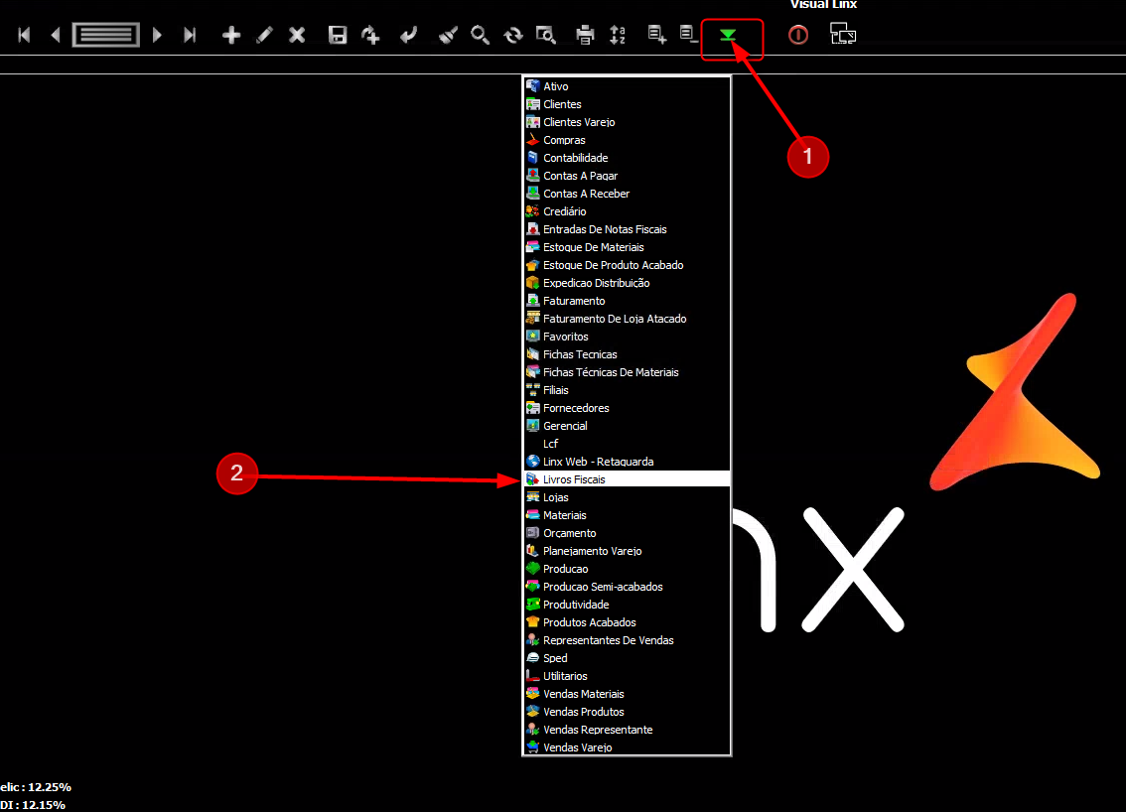The width and height of the screenshot is (1126, 812).
Task: Add a new record with plus icon
Action: tap(231, 35)
